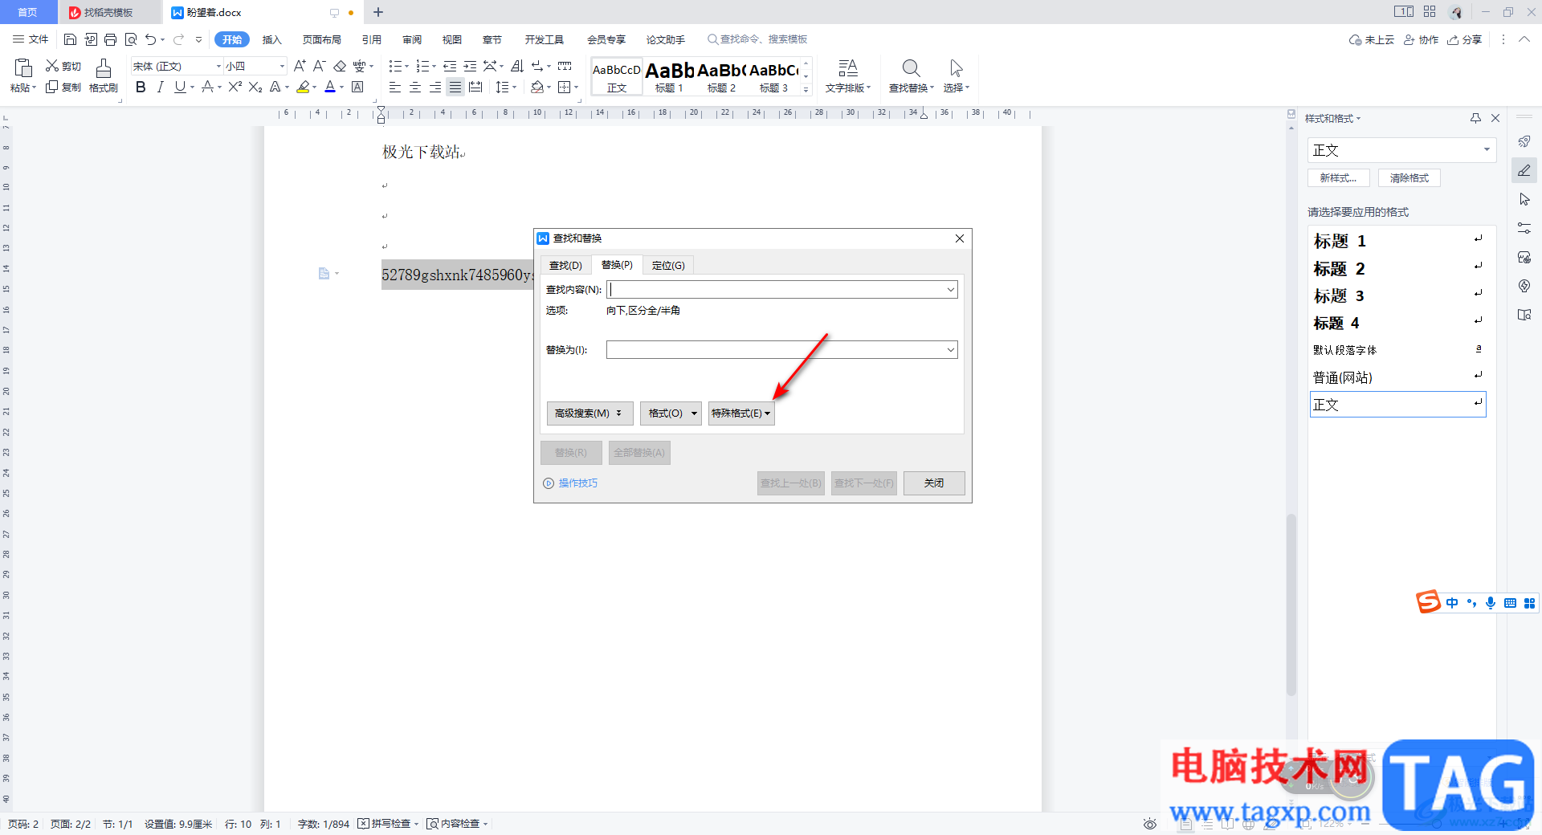Toggle Superscript formatting
The image size is (1542, 835).
point(235,87)
